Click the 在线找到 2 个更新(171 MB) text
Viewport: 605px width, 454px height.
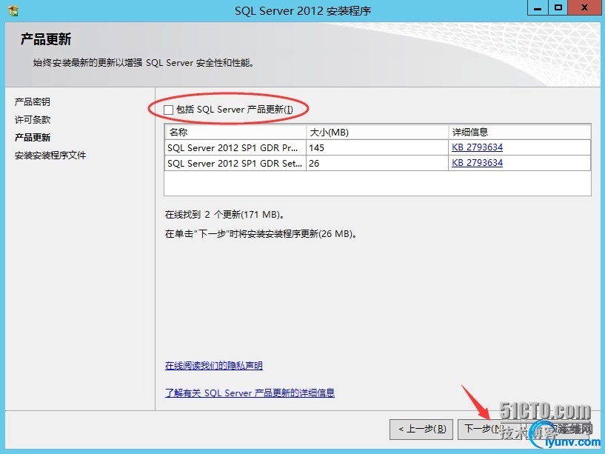pos(225,214)
